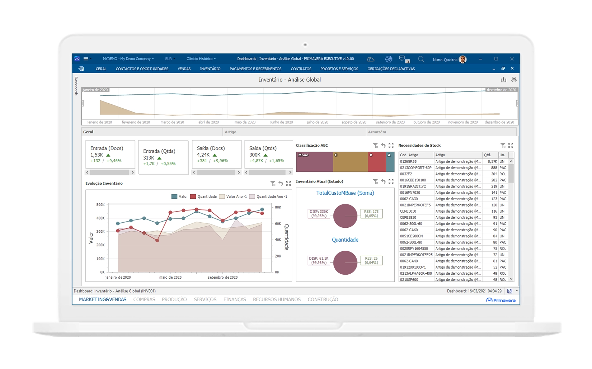Minimize the inner dashboard window
The height and width of the screenshot is (369, 592).
coord(494,69)
